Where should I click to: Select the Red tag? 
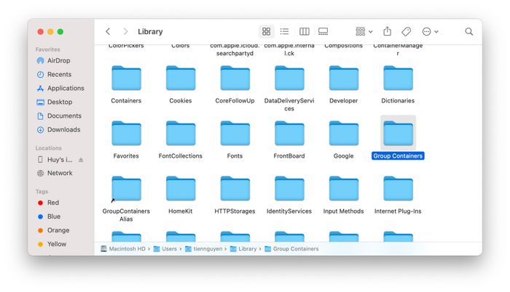(53, 203)
